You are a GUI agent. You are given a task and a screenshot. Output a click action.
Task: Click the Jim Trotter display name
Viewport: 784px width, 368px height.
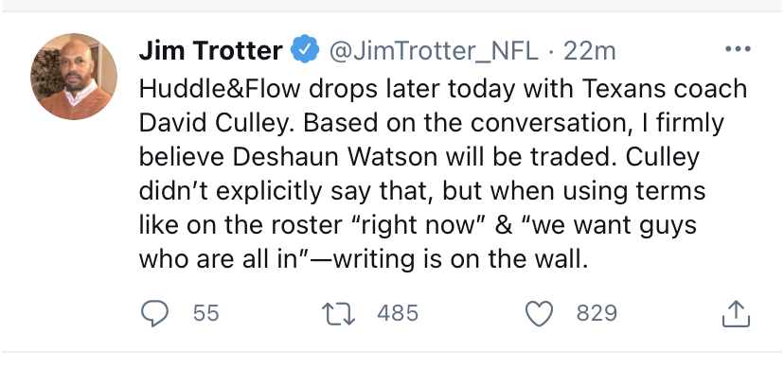(x=210, y=50)
